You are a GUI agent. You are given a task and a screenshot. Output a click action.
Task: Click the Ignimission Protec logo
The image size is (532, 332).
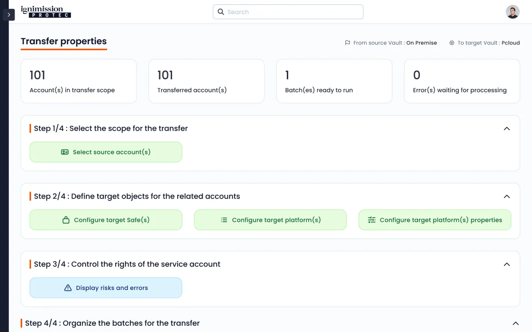click(46, 12)
